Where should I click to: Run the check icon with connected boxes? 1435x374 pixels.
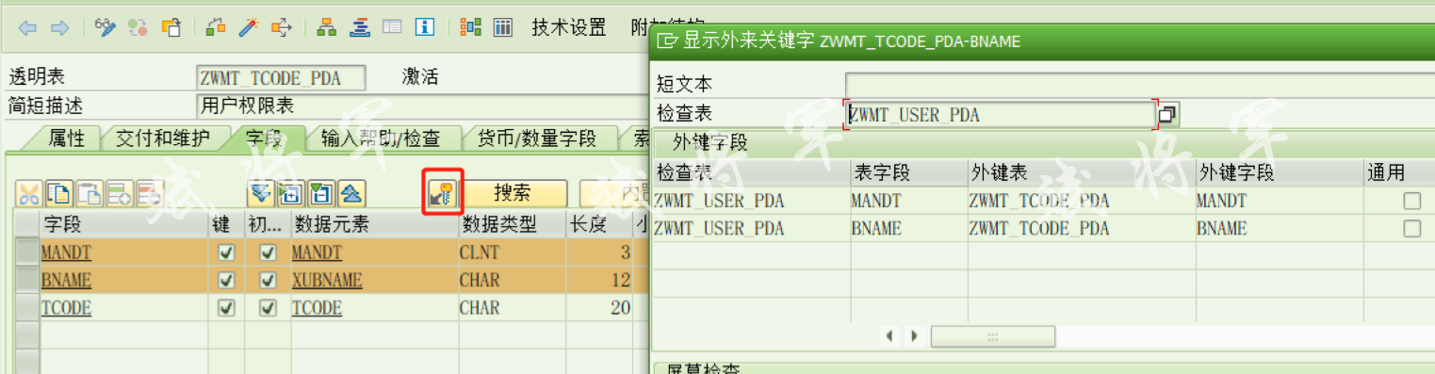pos(216,27)
